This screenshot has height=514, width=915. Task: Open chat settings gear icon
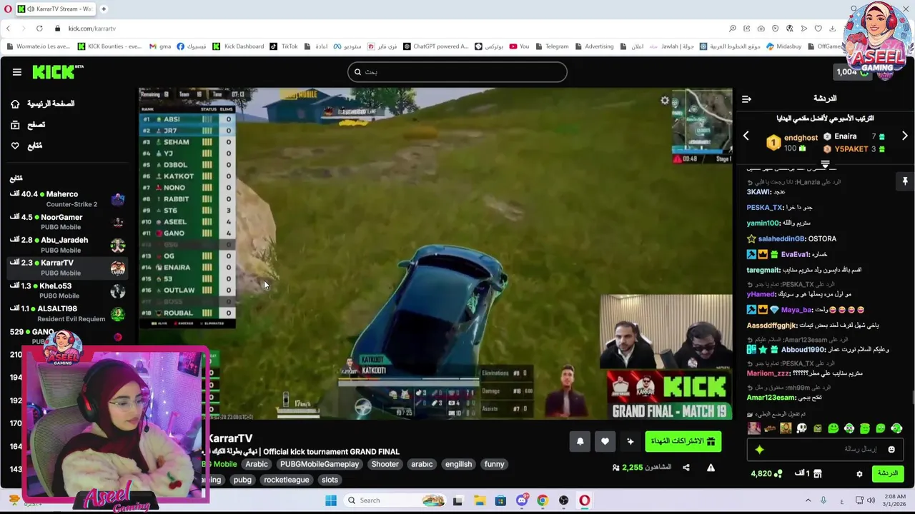click(859, 473)
